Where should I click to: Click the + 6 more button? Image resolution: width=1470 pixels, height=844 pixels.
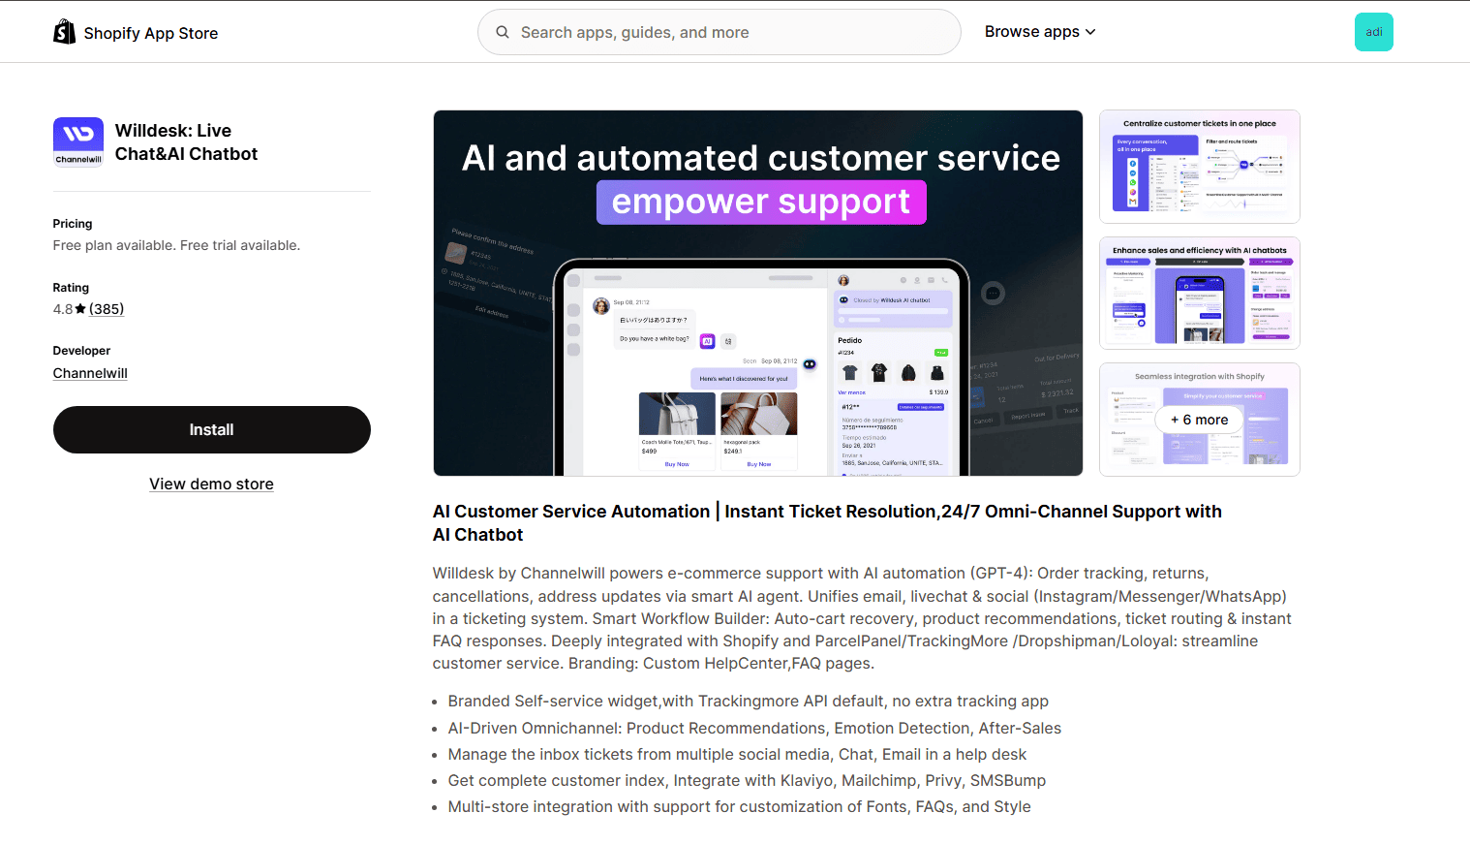[1200, 420]
